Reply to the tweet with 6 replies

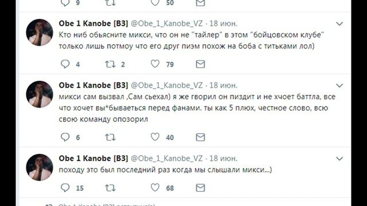tap(65, 137)
